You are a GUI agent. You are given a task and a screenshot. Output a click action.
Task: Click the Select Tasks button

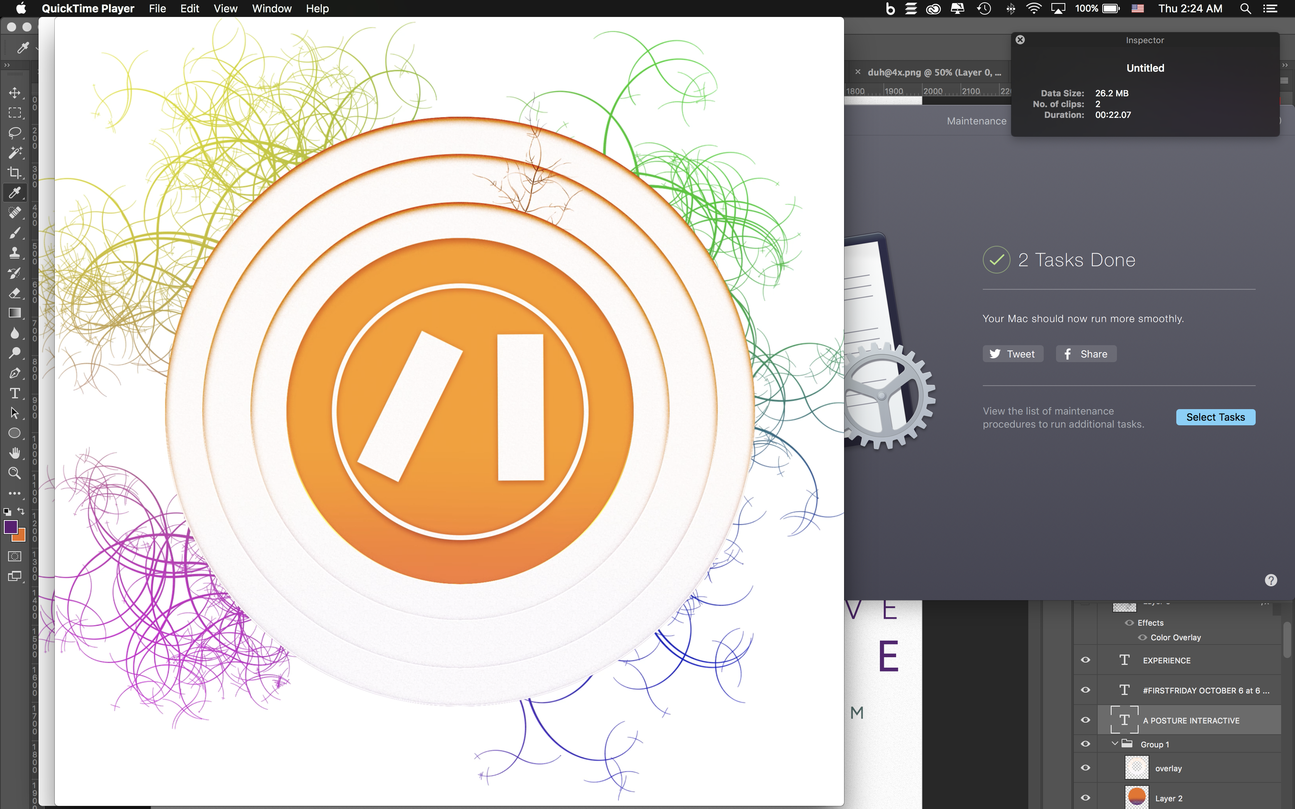[1215, 417]
